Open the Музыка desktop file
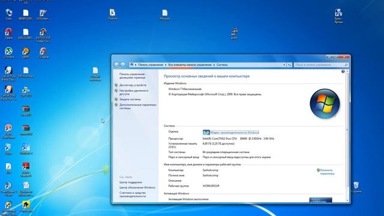 tap(165, 14)
